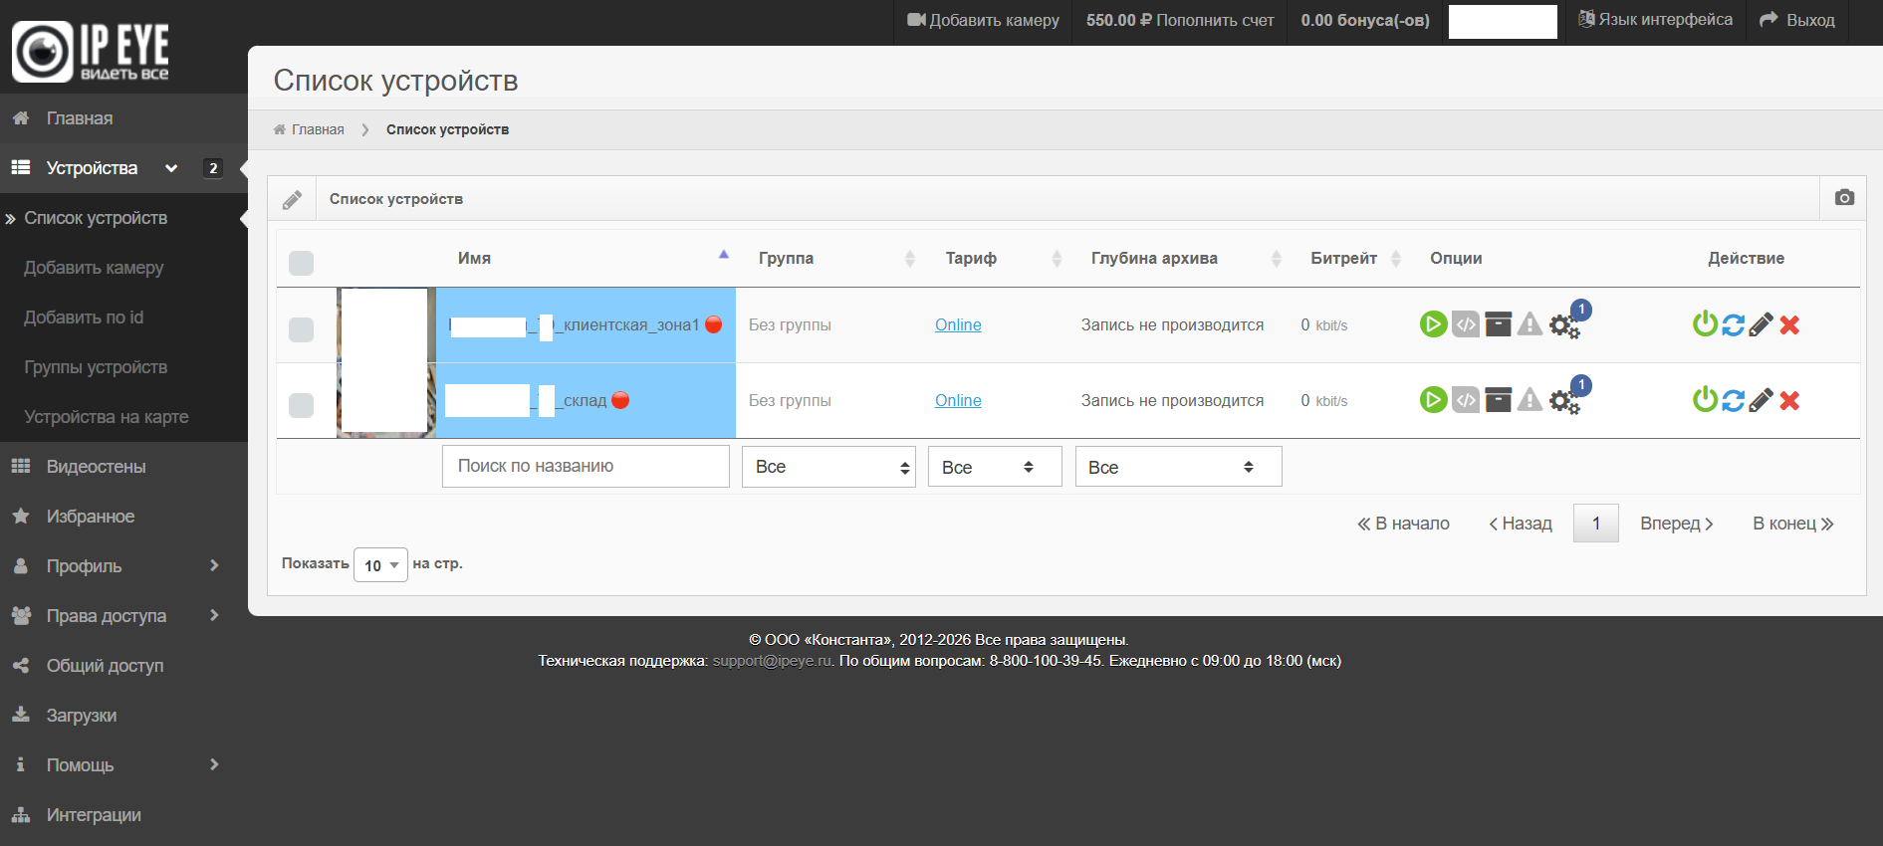Click power icon for клиентская_зона1 camera

pos(1705,324)
